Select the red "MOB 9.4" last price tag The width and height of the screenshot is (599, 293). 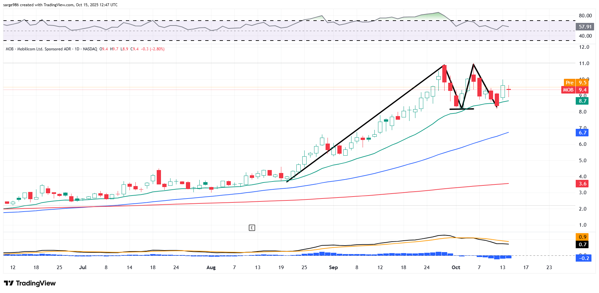575,90
